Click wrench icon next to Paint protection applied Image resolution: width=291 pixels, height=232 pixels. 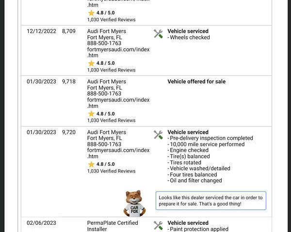(158, 225)
